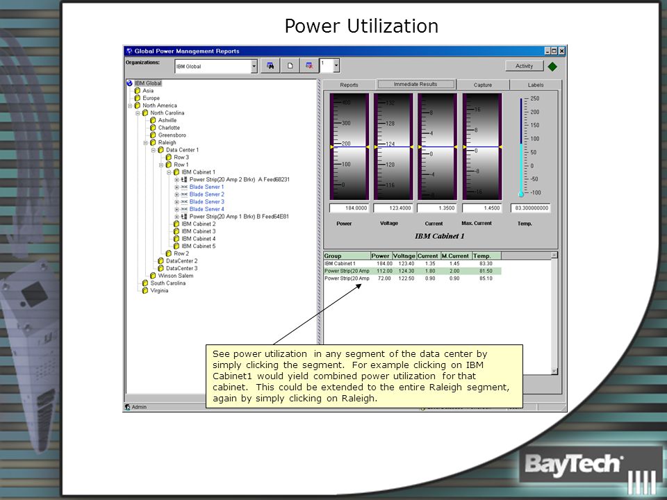
Task: Click the Virginia folder icon
Action: (x=145, y=290)
